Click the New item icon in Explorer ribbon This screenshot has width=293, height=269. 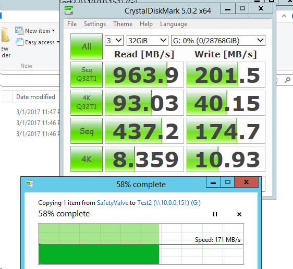click(x=19, y=31)
